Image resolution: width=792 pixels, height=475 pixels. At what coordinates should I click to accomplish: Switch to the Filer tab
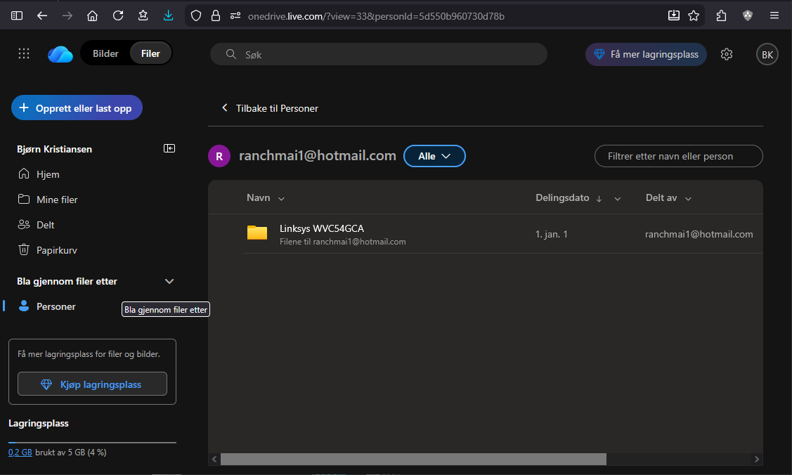(x=150, y=53)
